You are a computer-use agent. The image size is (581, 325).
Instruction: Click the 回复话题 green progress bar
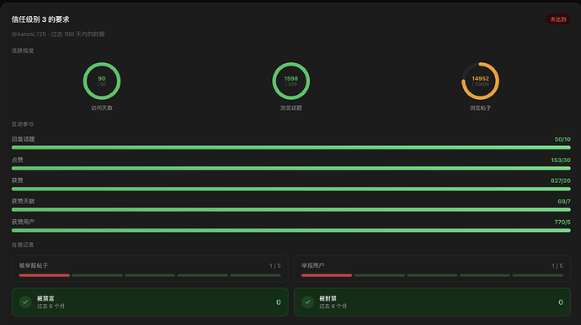290,148
